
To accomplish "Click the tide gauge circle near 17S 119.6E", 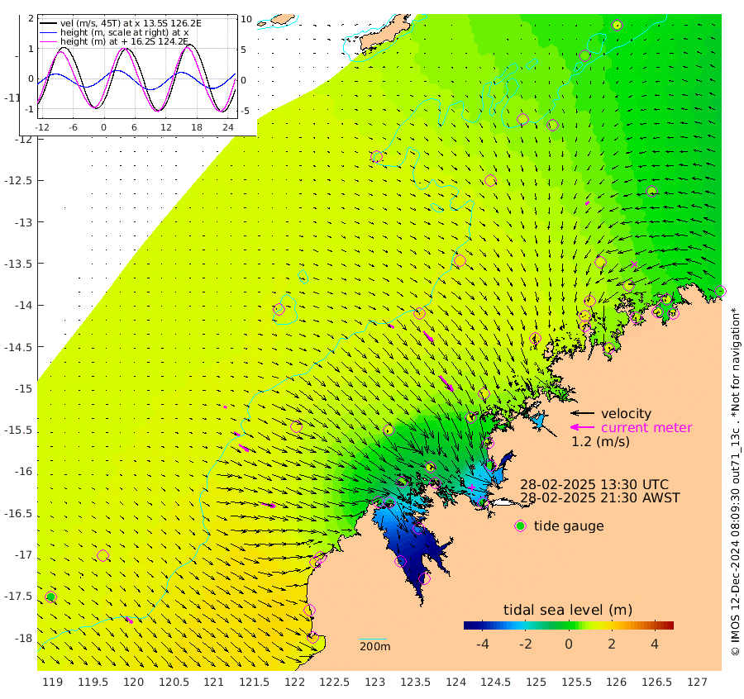I will pos(103,555).
